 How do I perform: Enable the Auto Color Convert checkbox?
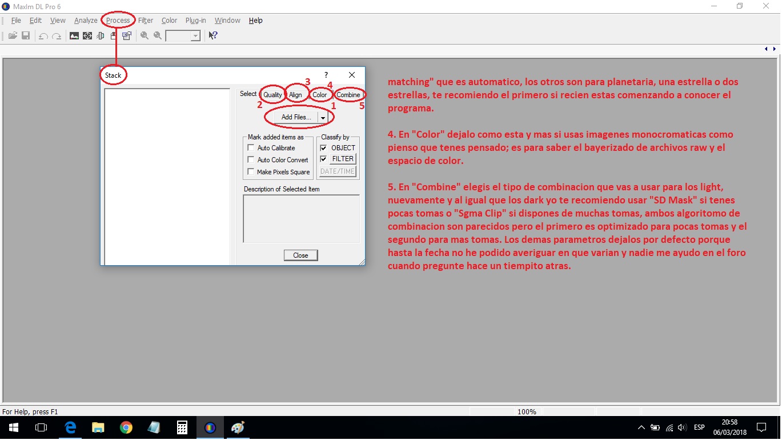[251, 160]
